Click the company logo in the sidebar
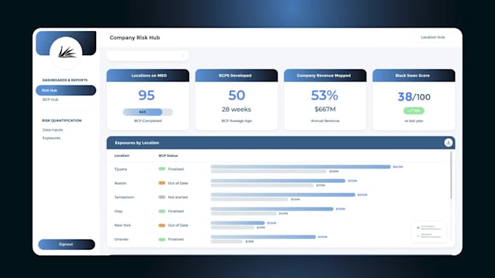495x278 pixels. 66,52
